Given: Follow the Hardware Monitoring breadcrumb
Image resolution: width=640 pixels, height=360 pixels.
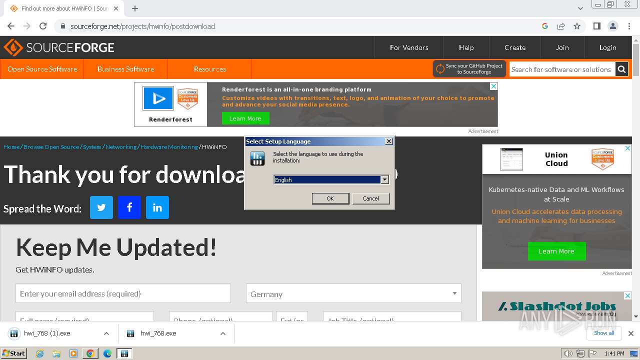Looking at the screenshot, I should coord(169,147).
